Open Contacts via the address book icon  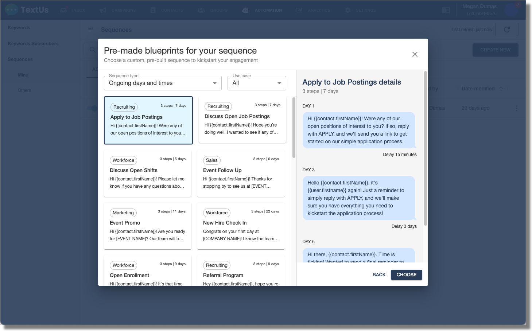tap(153, 10)
